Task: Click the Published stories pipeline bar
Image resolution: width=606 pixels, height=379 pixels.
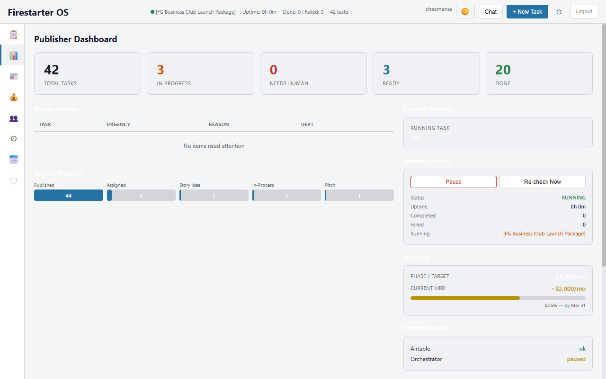Action: [69, 195]
